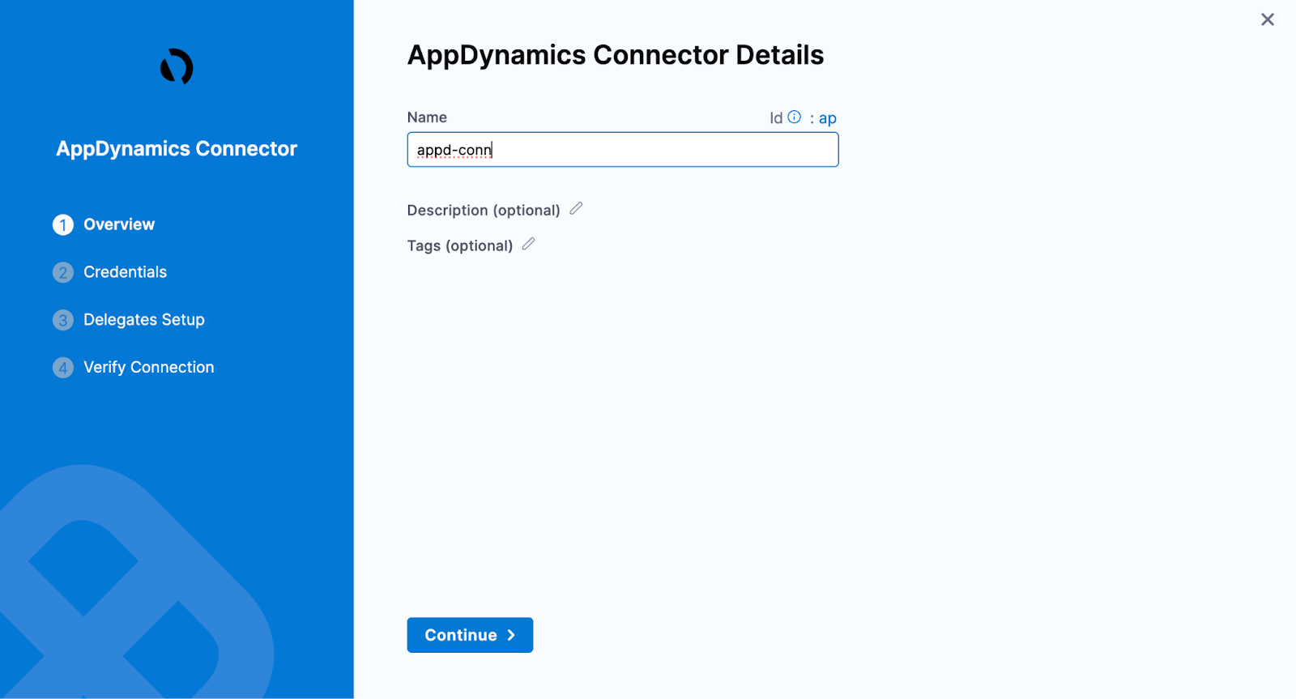This screenshot has width=1296, height=699.
Task: Select the appd-conn text in Name field
Action: (452, 150)
